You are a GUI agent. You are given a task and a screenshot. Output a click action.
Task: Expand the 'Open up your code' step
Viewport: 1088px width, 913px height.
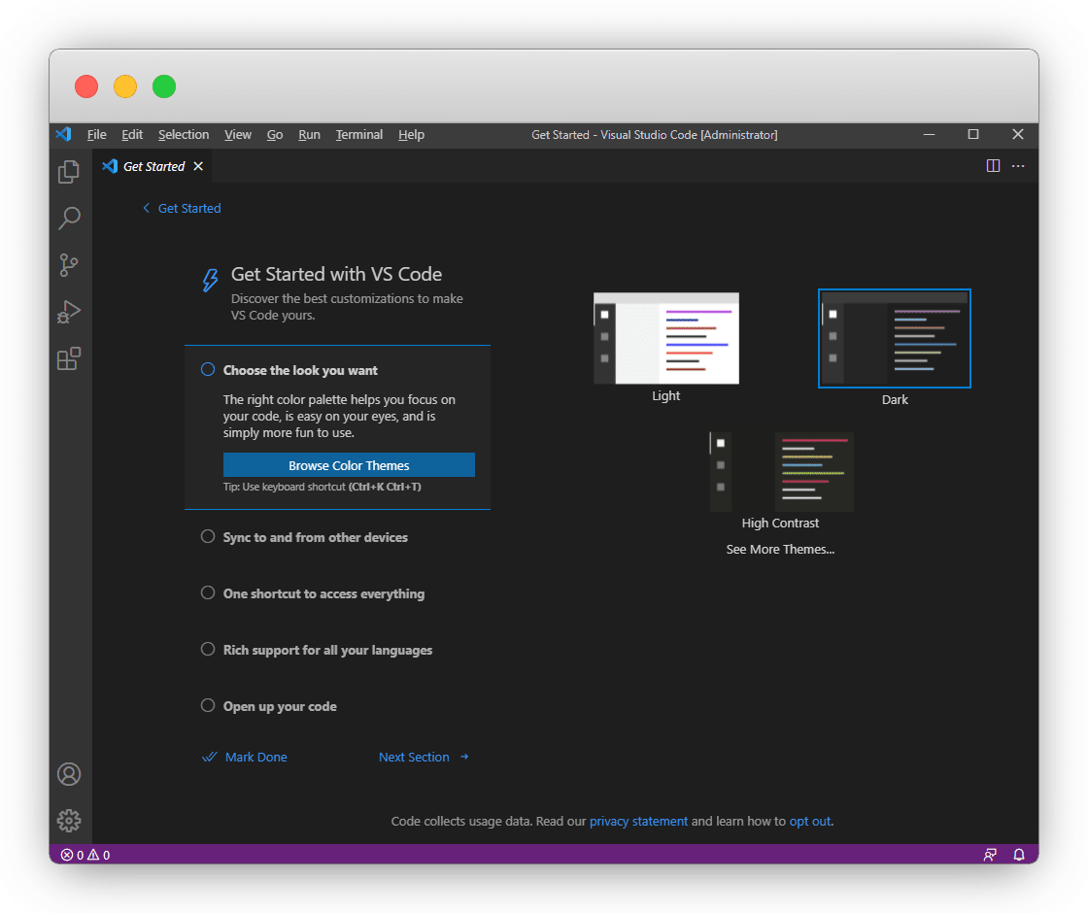click(280, 706)
